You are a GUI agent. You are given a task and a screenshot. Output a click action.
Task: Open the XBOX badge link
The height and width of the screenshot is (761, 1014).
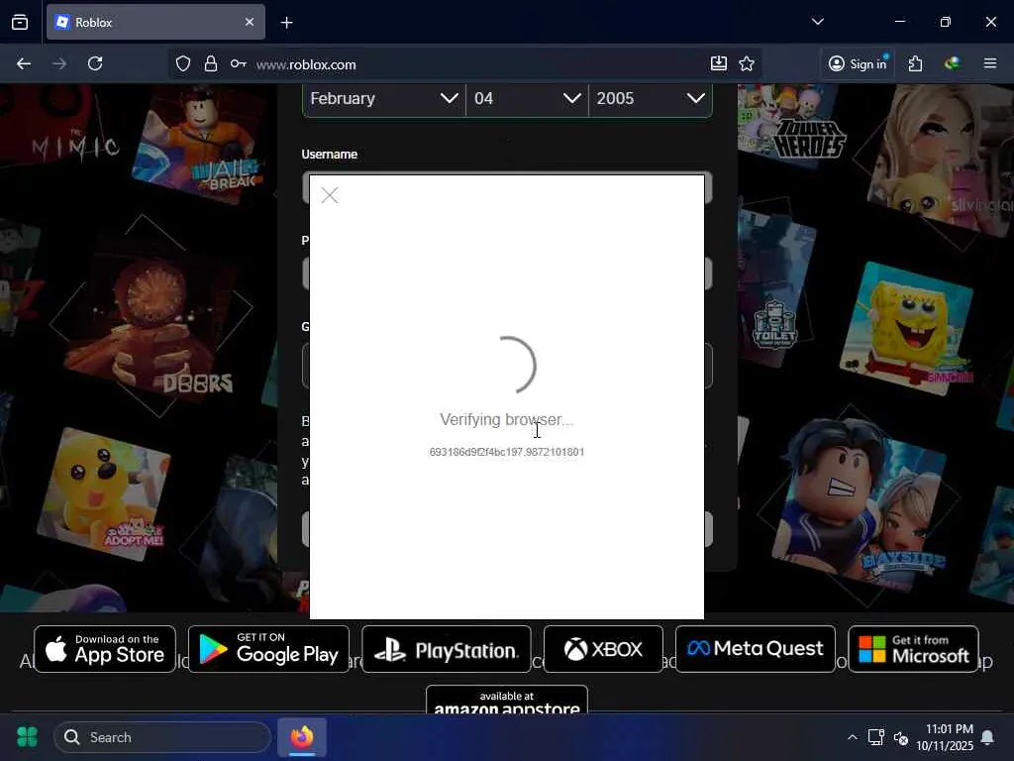point(603,649)
